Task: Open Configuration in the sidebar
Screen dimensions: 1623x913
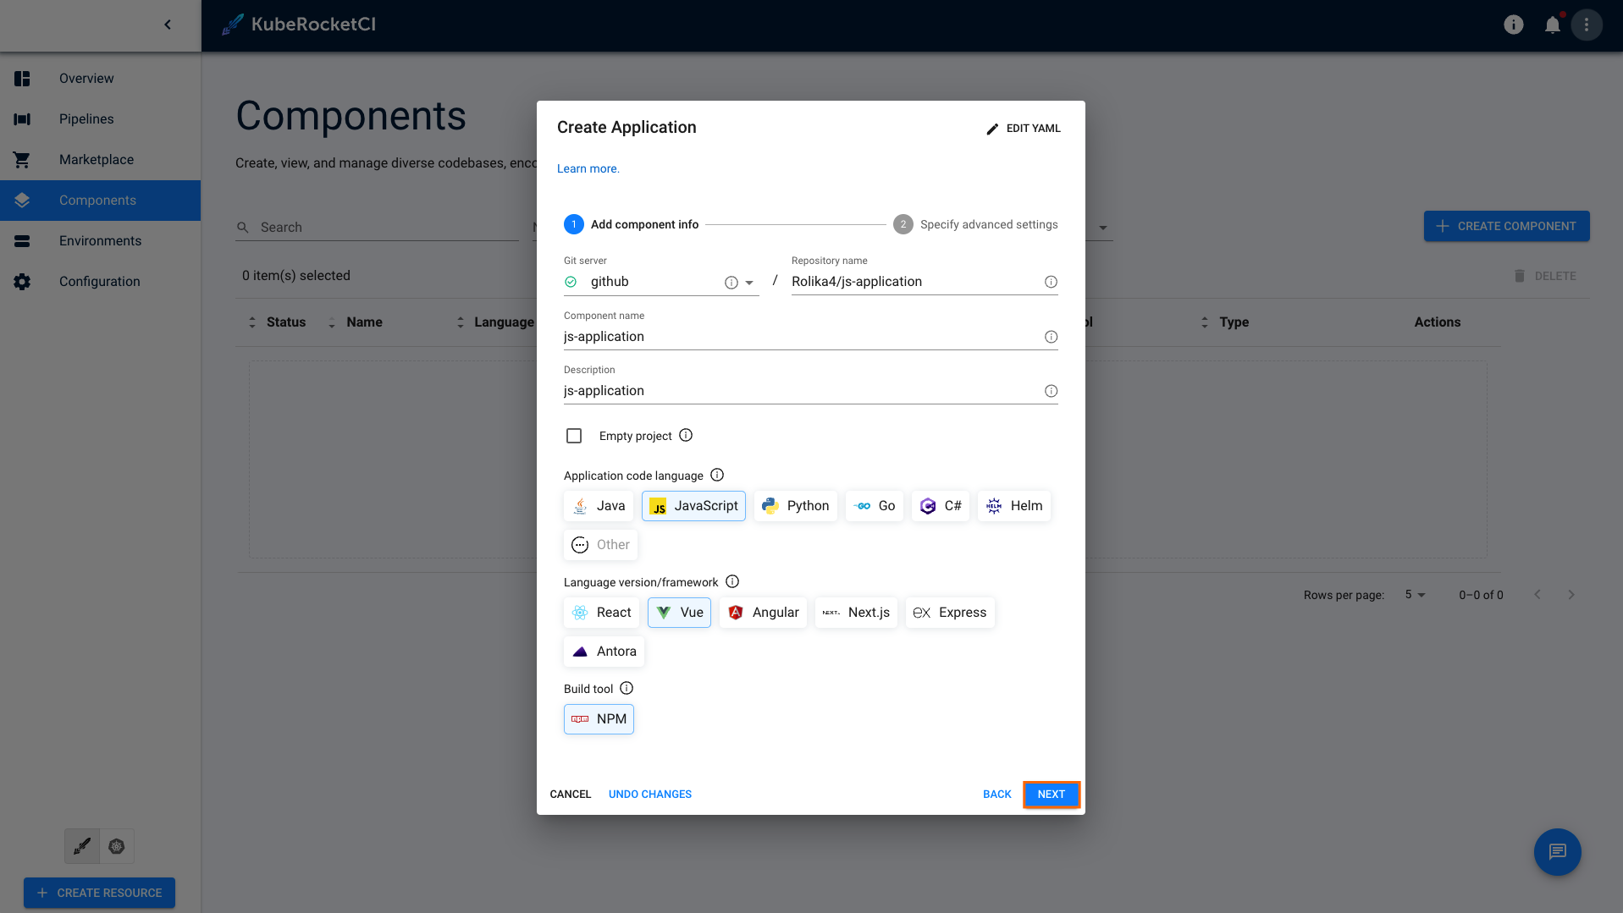Action: point(100,282)
